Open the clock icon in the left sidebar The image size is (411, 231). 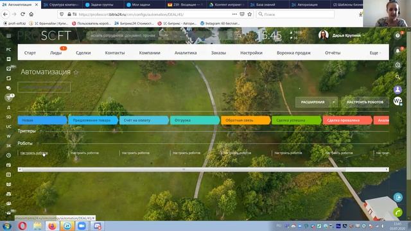pos(8,155)
